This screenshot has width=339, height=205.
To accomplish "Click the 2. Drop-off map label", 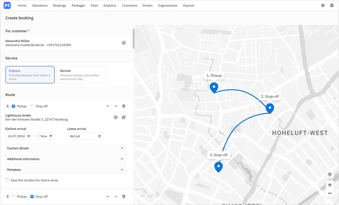I will [270, 96].
